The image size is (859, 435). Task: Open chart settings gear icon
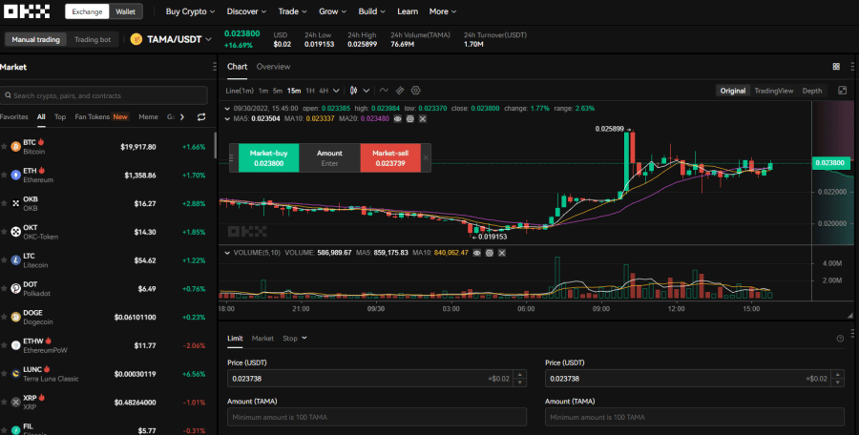pyautogui.click(x=416, y=90)
